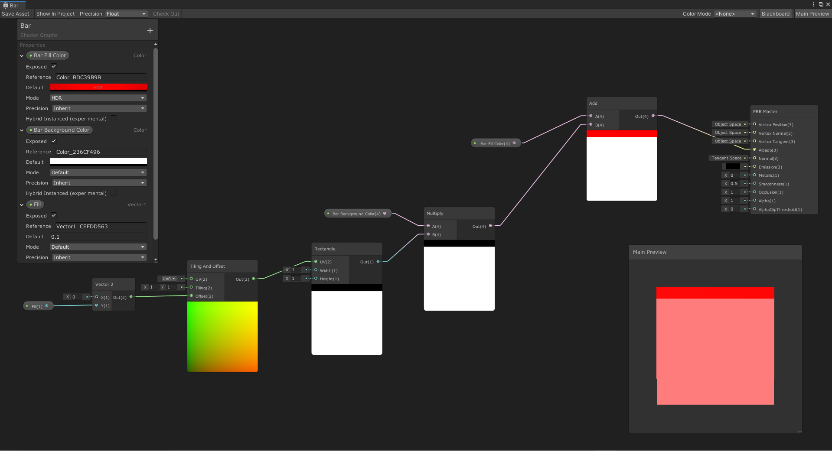
Task: Click the Add node Out(4) output port
Action: [x=653, y=116]
